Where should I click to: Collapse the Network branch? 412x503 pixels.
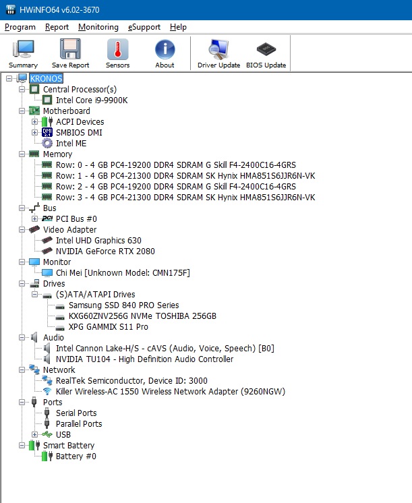coord(22,370)
